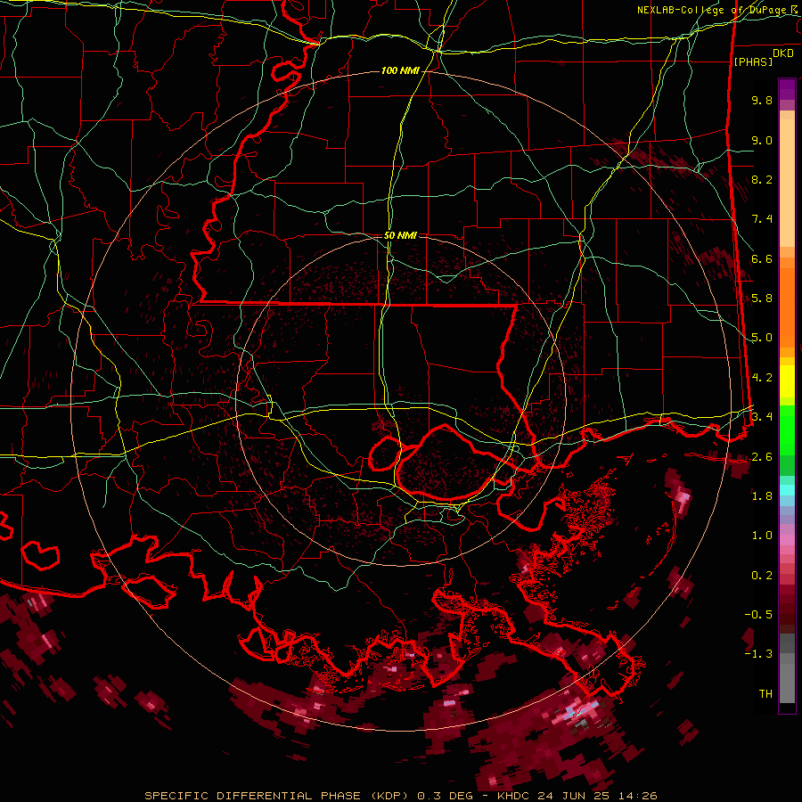Click the 1.8 value on the legend
The height and width of the screenshot is (802, 802).
click(762, 495)
